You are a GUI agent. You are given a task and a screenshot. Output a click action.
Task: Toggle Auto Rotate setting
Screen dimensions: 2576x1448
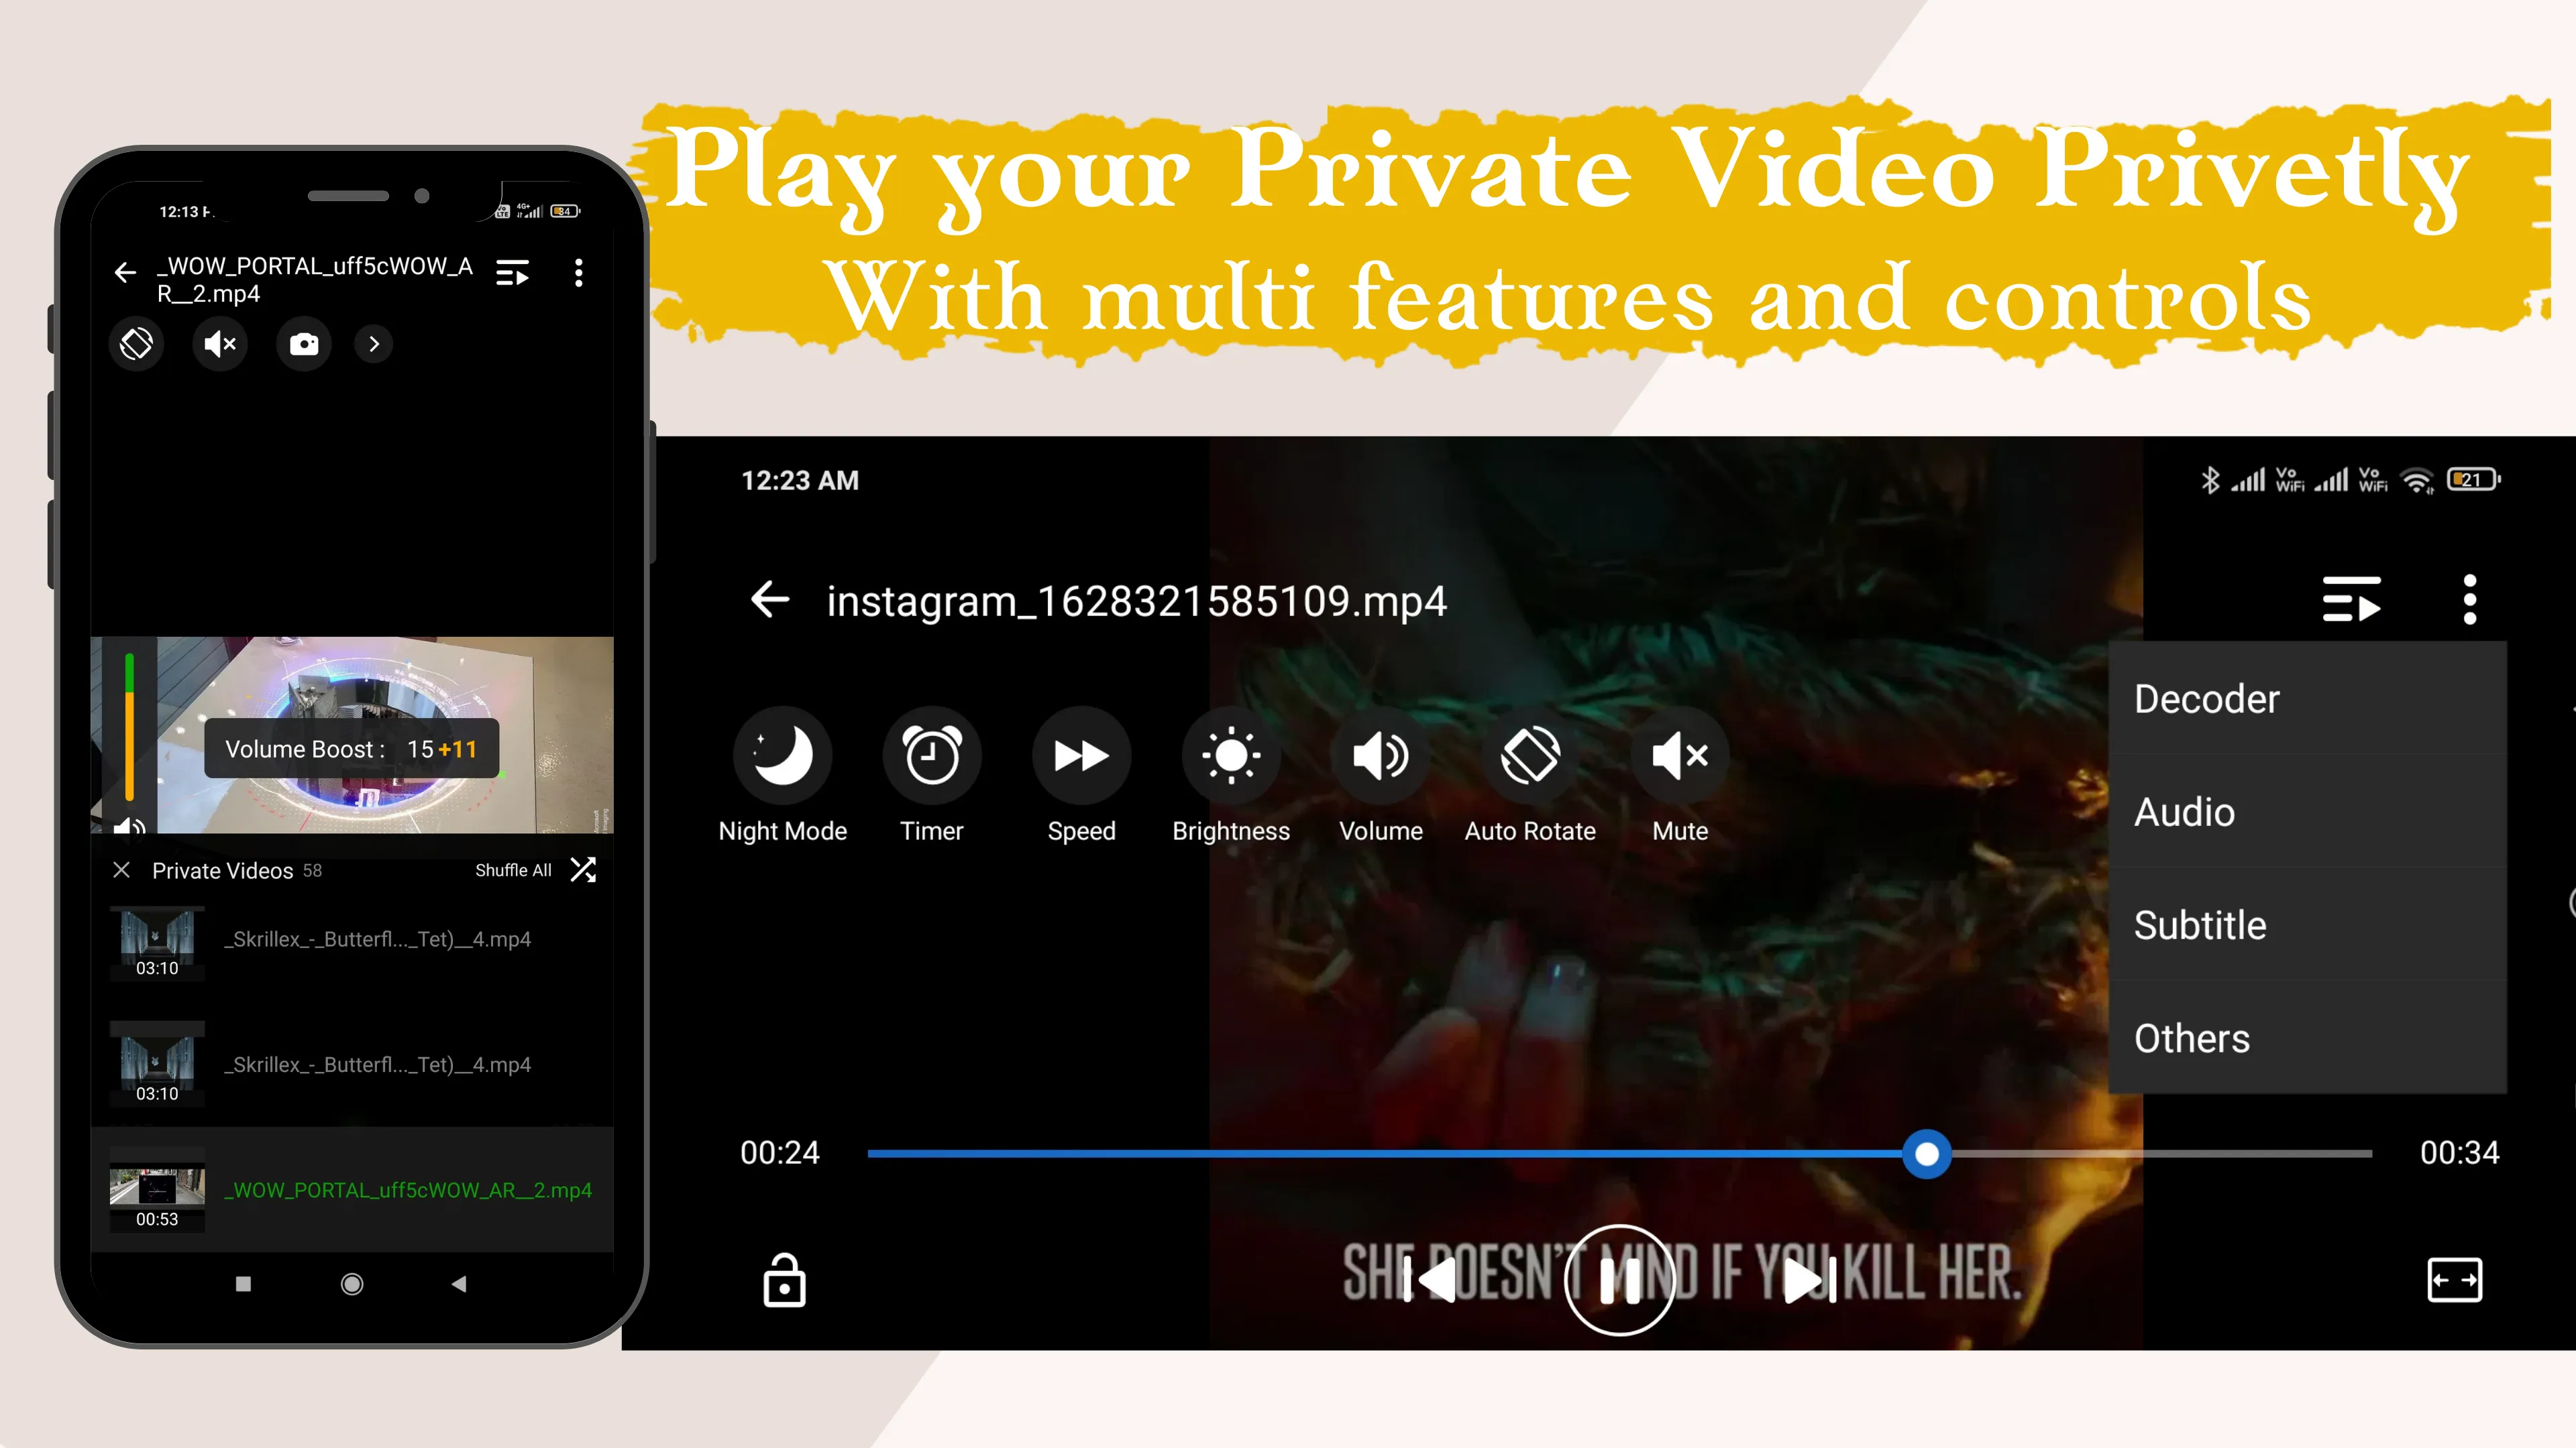tap(1529, 755)
